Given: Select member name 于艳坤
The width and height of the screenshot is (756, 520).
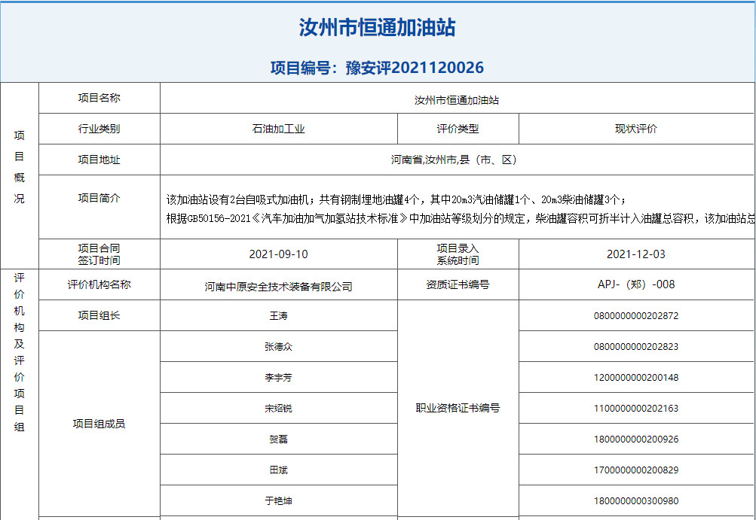Looking at the screenshot, I should 279,500.
